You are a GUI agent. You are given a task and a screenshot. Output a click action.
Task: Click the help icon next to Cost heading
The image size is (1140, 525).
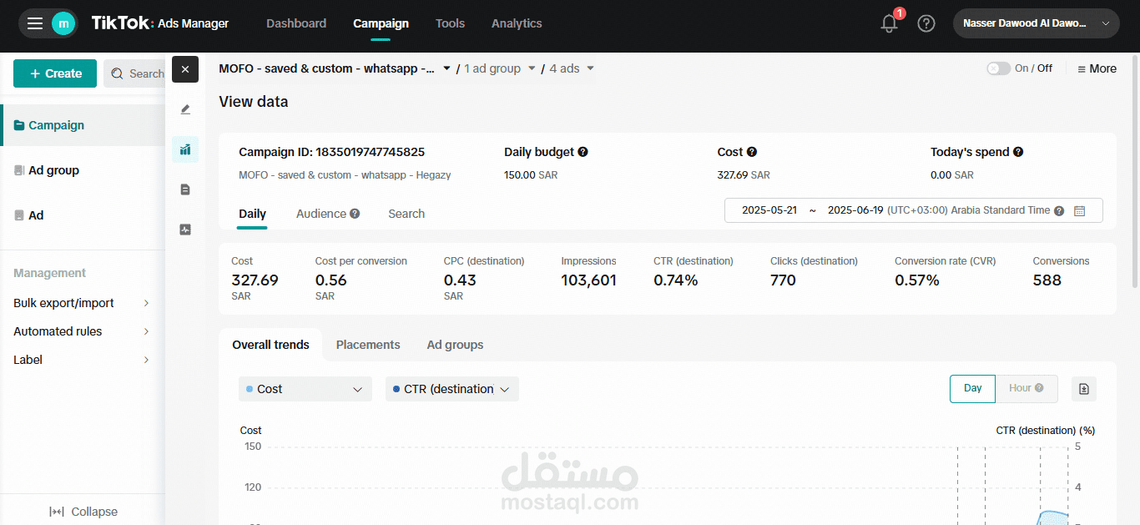click(x=752, y=152)
